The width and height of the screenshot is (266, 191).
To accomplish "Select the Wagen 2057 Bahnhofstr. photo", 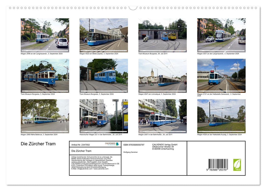I will tap(162, 116).
